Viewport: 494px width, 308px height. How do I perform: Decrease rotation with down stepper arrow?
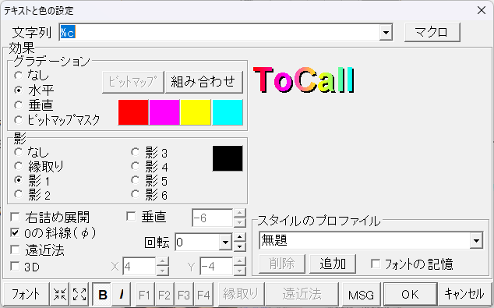point(240,246)
